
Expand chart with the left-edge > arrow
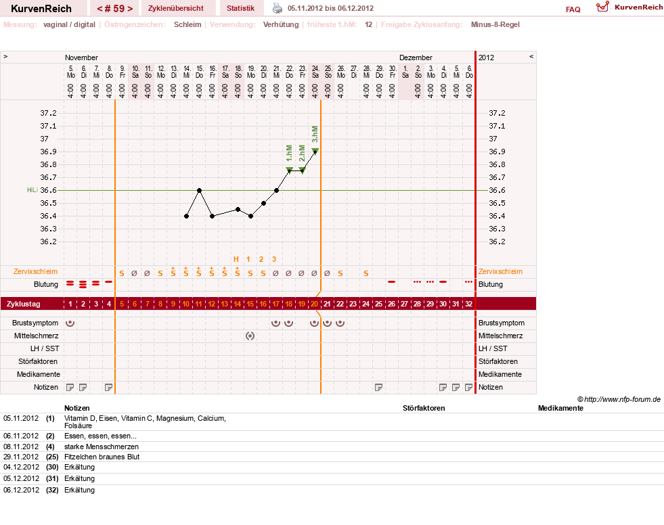5,56
